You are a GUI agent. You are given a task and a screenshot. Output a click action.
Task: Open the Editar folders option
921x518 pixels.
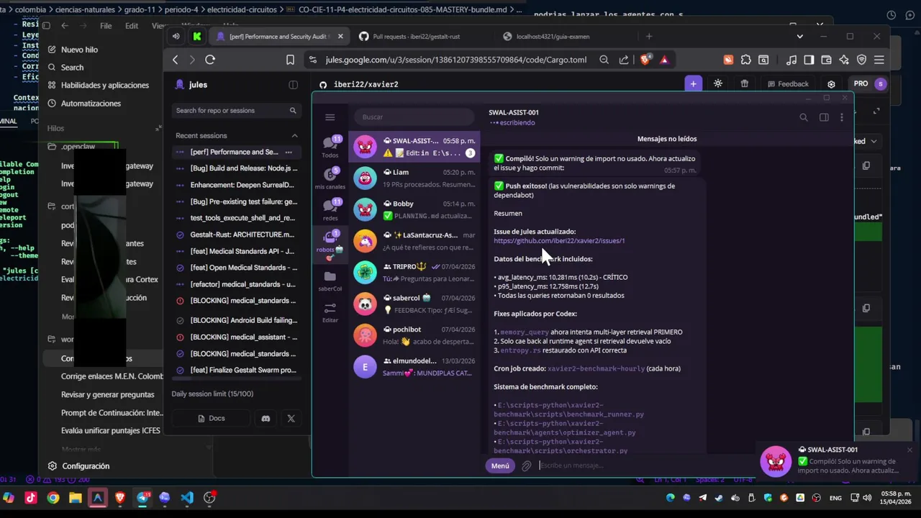click(x=330, y=312)
